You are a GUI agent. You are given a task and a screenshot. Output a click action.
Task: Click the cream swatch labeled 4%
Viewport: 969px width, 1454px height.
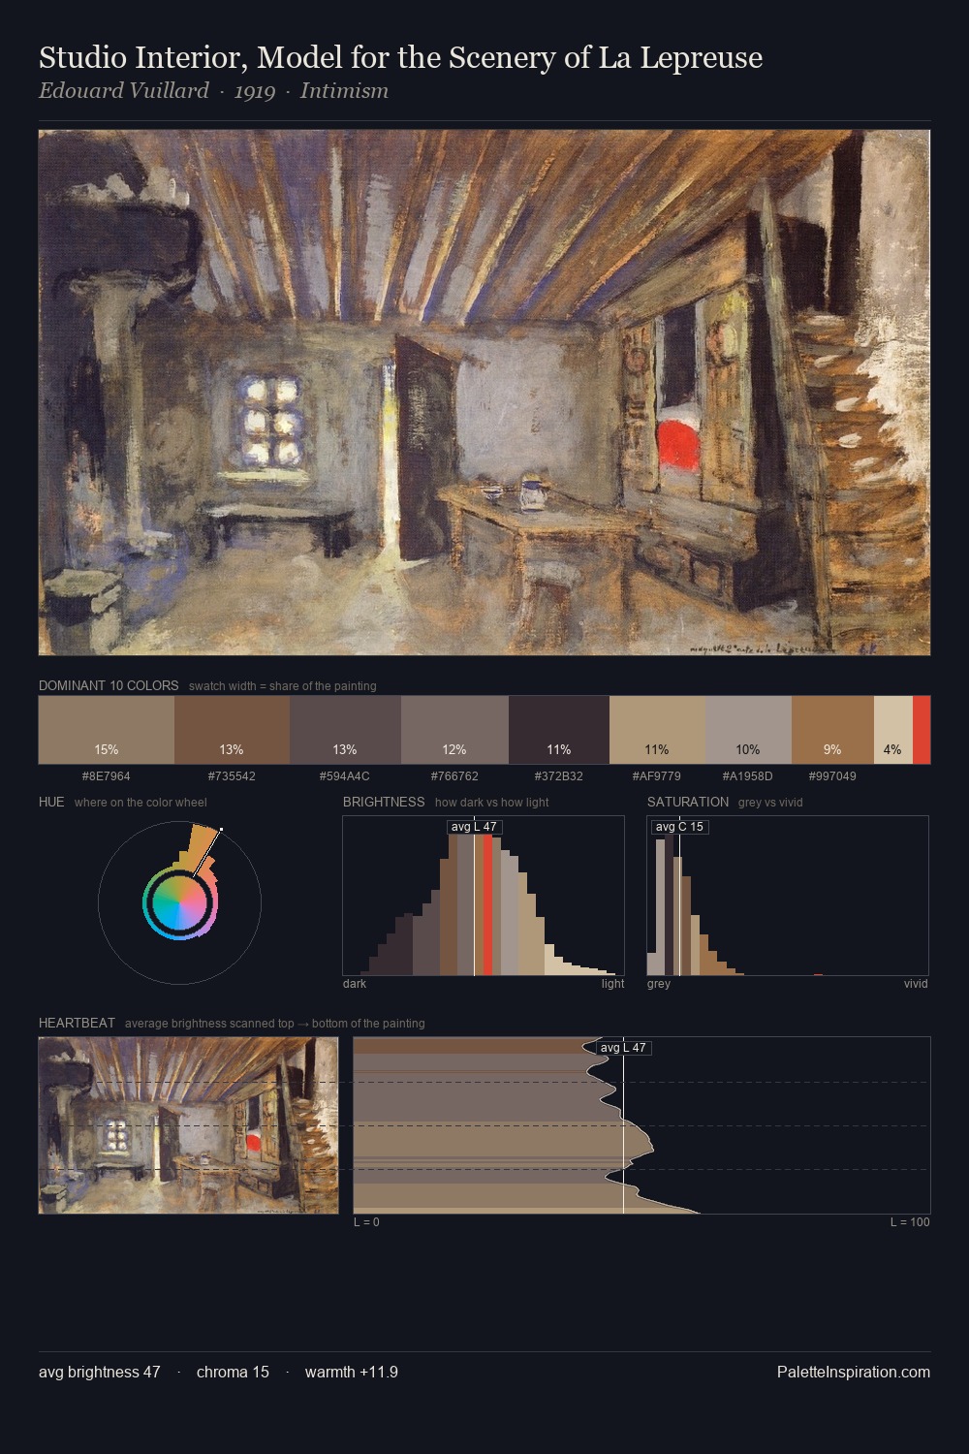click(893, 730)
